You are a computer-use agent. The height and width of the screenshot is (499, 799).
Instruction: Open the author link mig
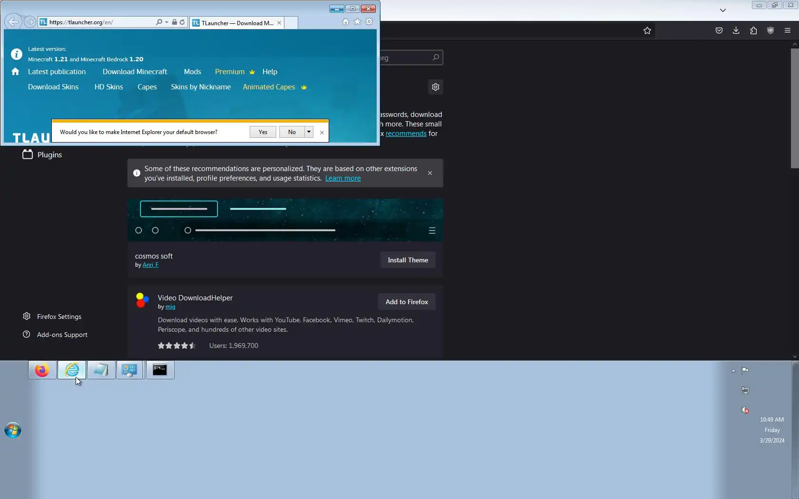170,307
